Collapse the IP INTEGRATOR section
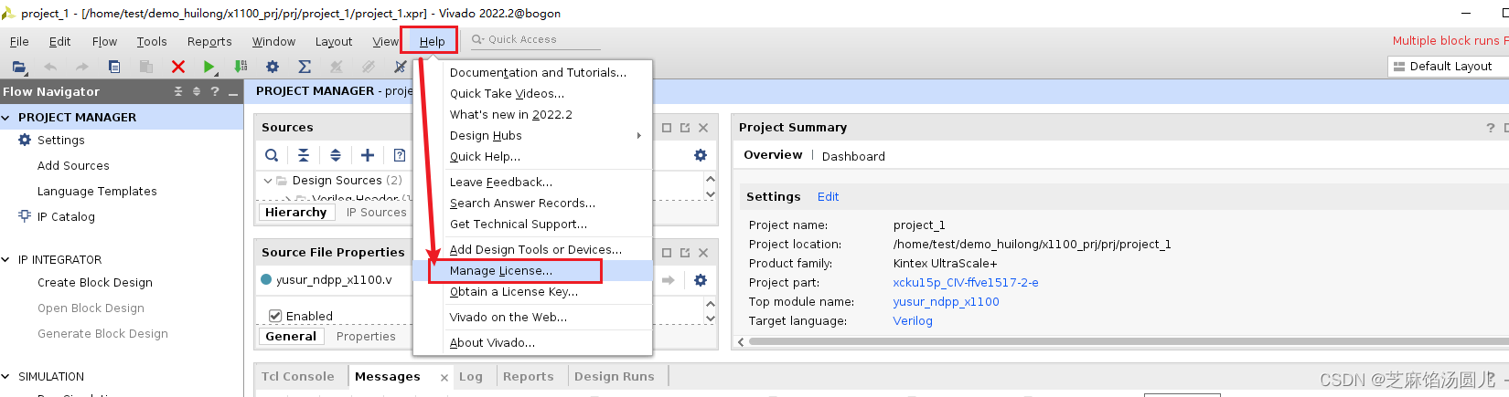The image size is (1509, 397). (x=6, y=260)
